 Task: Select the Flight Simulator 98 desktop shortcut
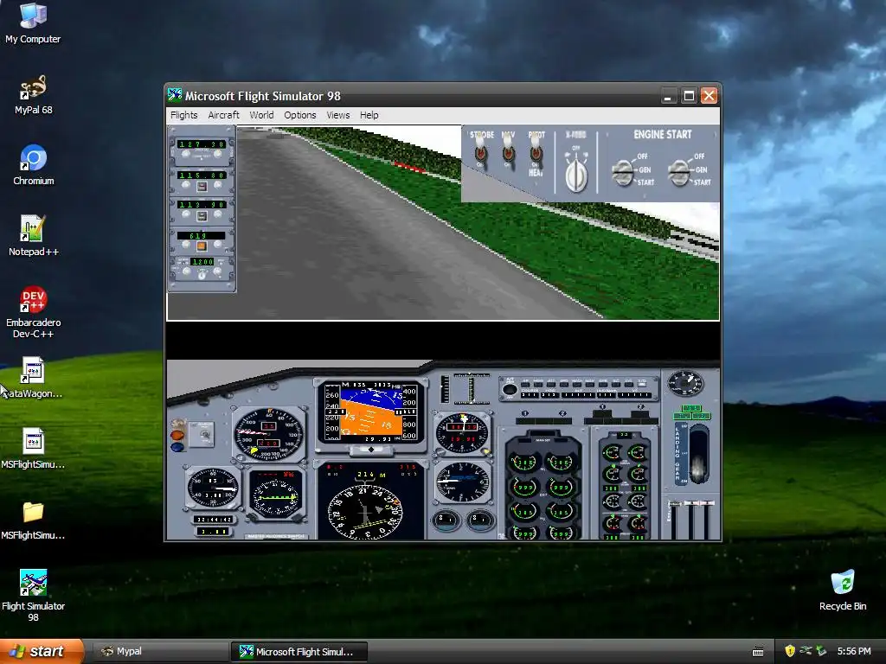[x=34, y=595]
